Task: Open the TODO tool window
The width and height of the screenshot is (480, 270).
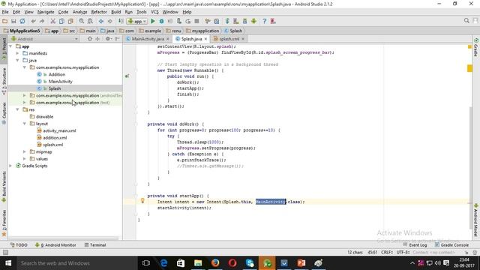Action: (19, 245)
